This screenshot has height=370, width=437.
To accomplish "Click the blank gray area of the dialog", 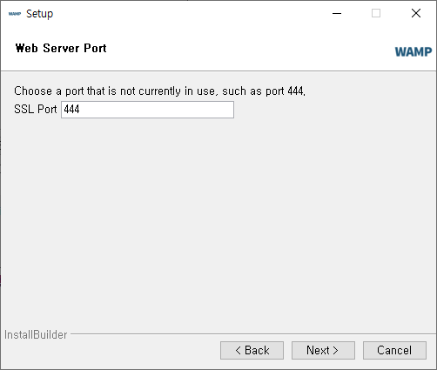I will [x=218, y=220].
